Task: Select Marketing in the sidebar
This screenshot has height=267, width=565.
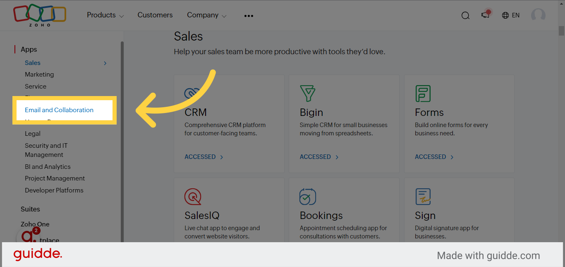Action: (x=39, y=75)
